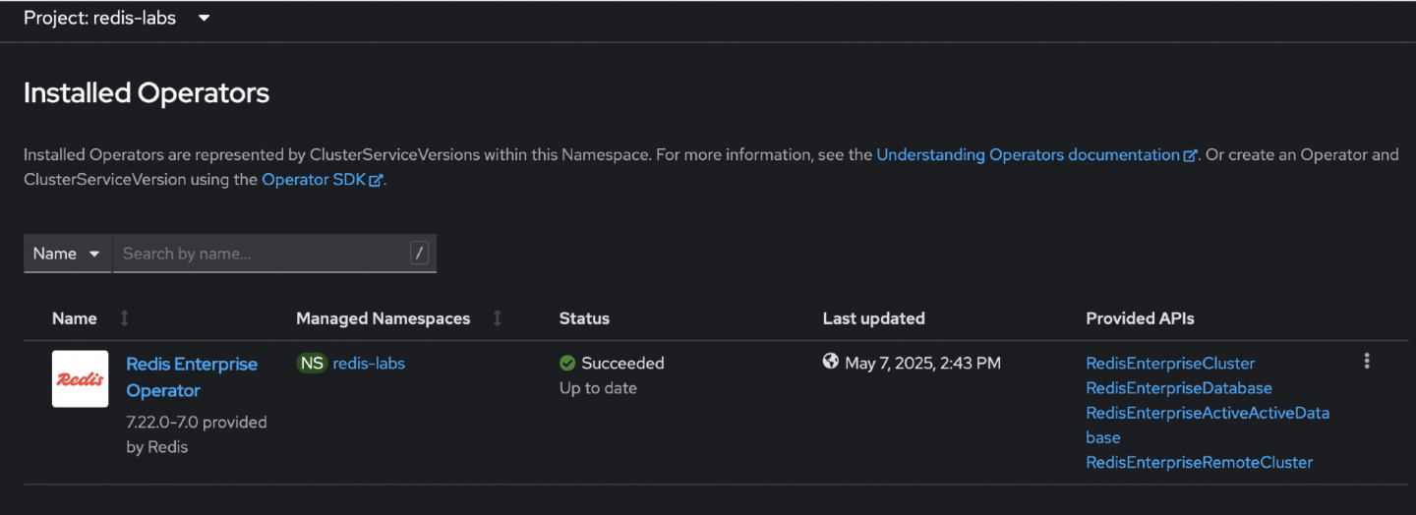Sort by the Name column sort icon
This screenshot has width=1416, height=515.
coord(124,318)
